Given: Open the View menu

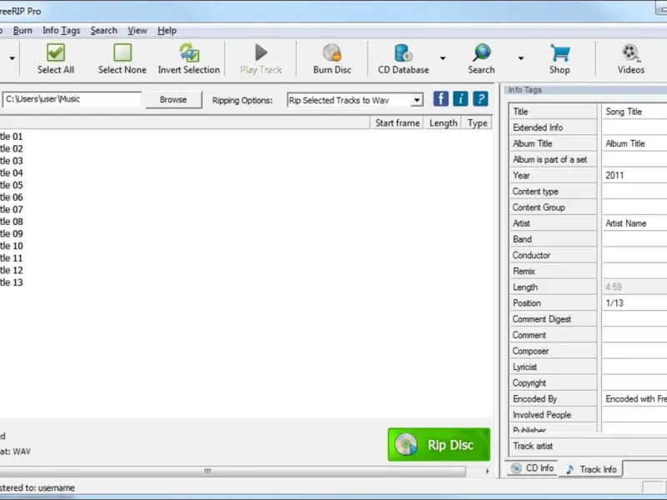Looking at the screenshot, I should click(138, 31).
